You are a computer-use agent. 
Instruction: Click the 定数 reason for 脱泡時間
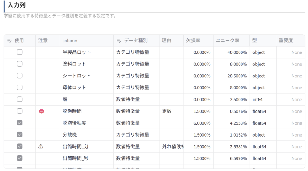click(167, 111)
